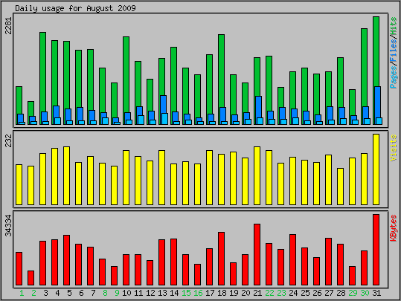Click the yellow visits bar for day 31
Image resolution: width=401 pixels, height=301 pixels.
point(376,169)
